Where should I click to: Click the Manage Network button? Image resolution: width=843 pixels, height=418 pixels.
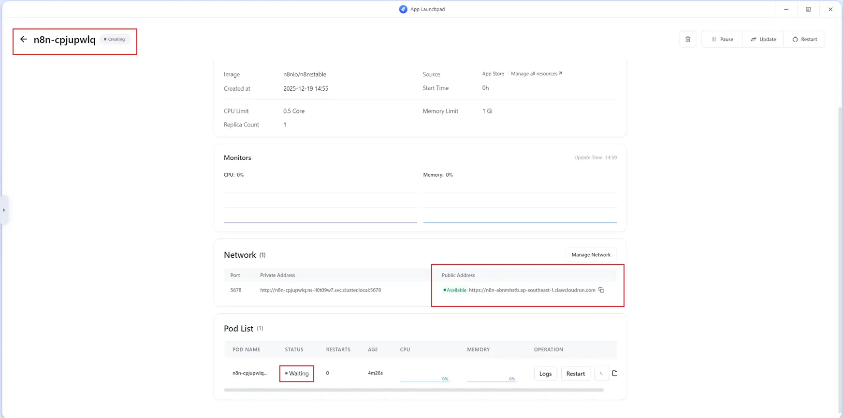click(x=591, y=255)
